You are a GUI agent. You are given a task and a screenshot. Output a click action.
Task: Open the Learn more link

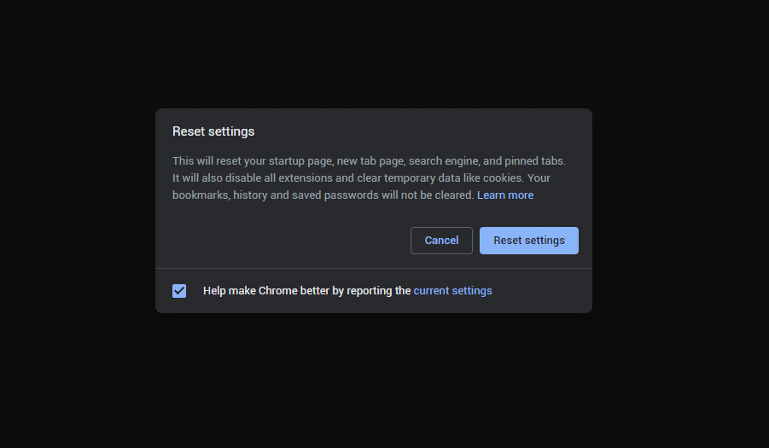click(x=505, y=195)
